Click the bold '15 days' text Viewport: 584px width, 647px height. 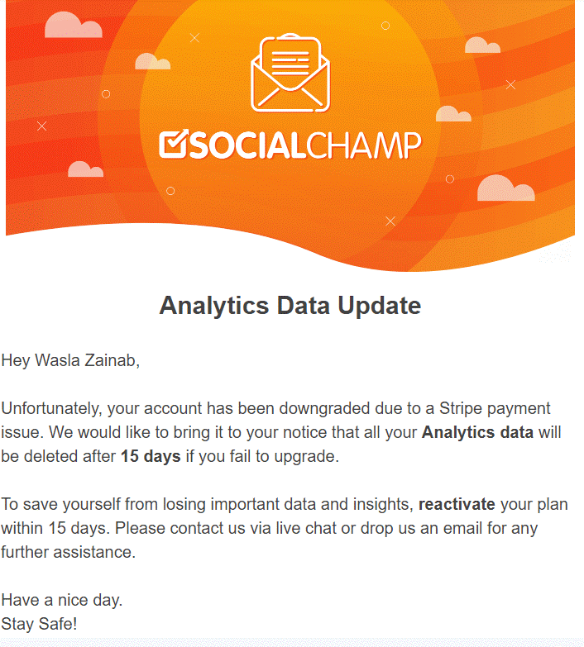(x=151, y=456)
